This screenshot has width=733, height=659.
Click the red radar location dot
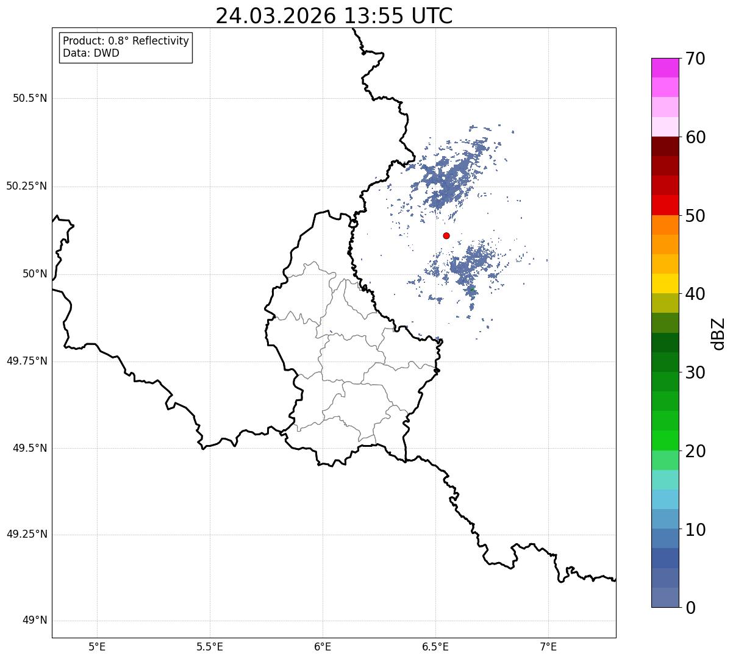tap(446, 236)
